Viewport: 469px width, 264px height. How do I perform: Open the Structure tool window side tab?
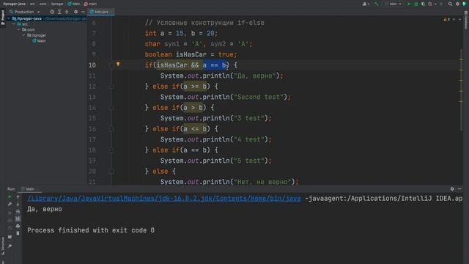tap(3, 246)
